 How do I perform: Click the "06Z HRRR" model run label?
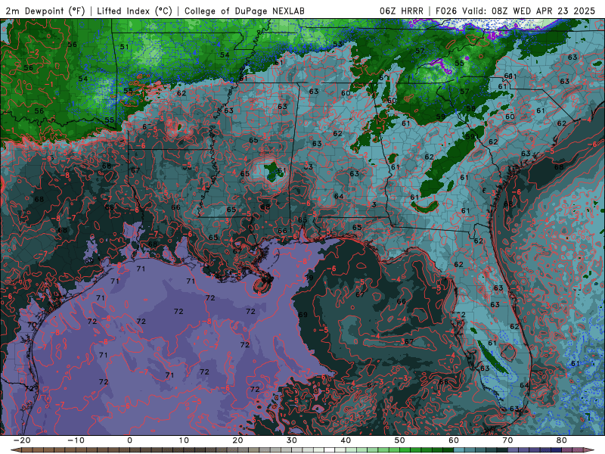coord(402,11)
